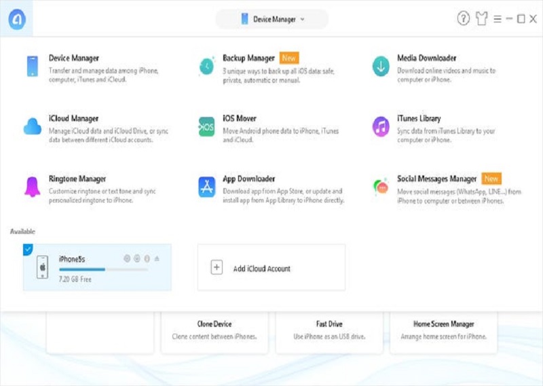Open the iCloud Manager heading
543x386 pixels.
[x=73, y=119]
